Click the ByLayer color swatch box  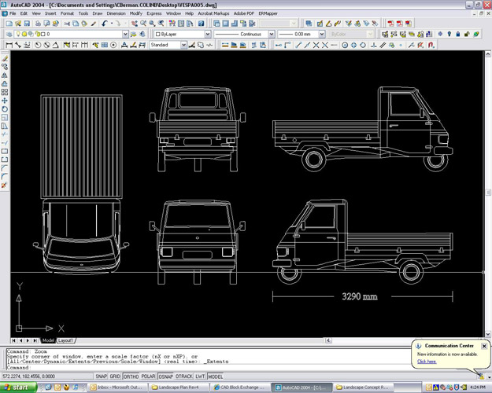pyautogui.click(x=157, y=34)
